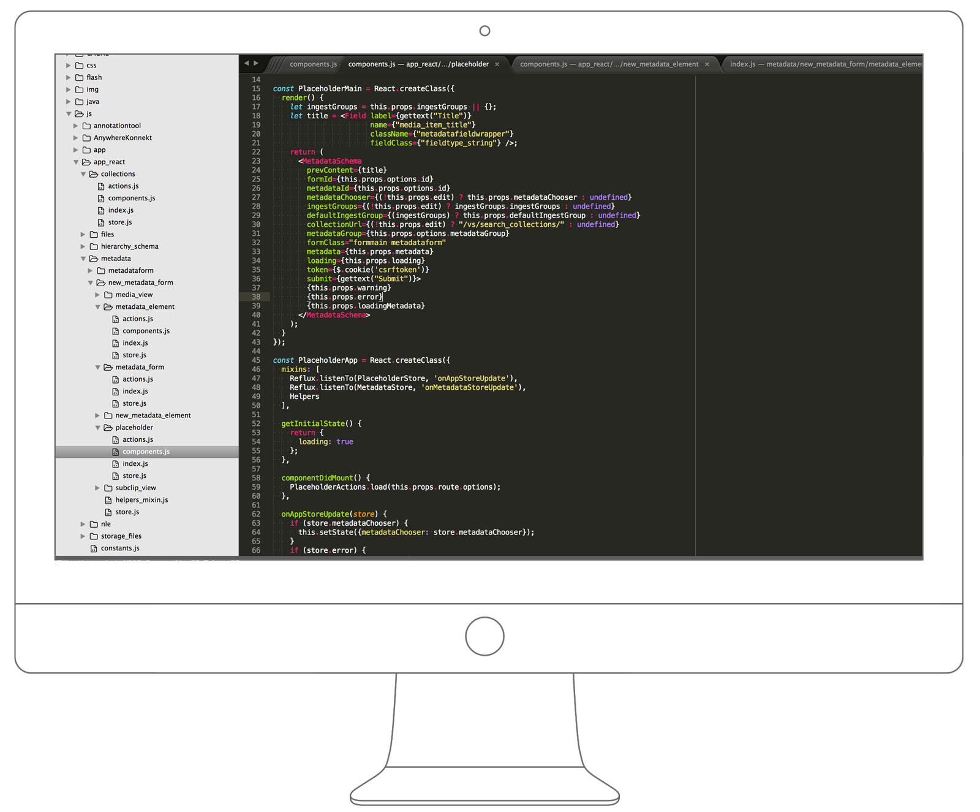Click the new_metadata_element folder icon
This screenshot has height=812, width=980.
click(x=109, y=415)
